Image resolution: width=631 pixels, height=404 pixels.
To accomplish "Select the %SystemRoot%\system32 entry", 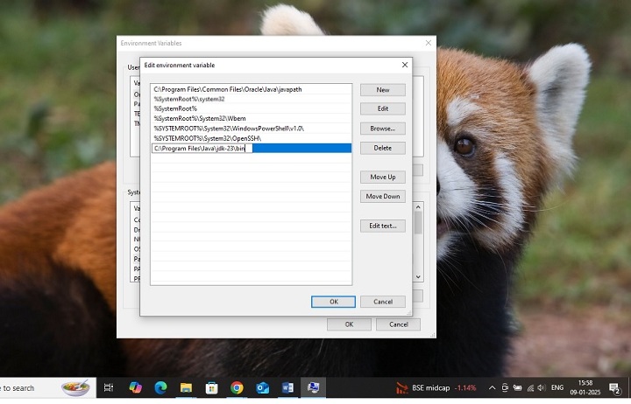I will [252, 99].
